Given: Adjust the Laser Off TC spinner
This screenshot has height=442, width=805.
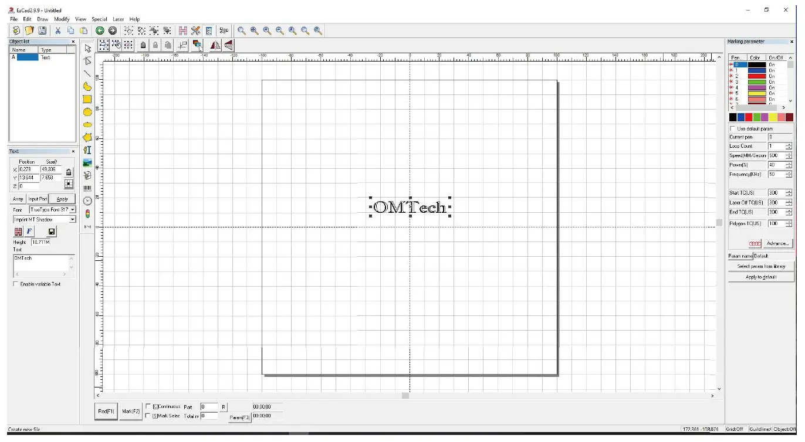Looking at the screenshot, I should [x=789, y=202].
